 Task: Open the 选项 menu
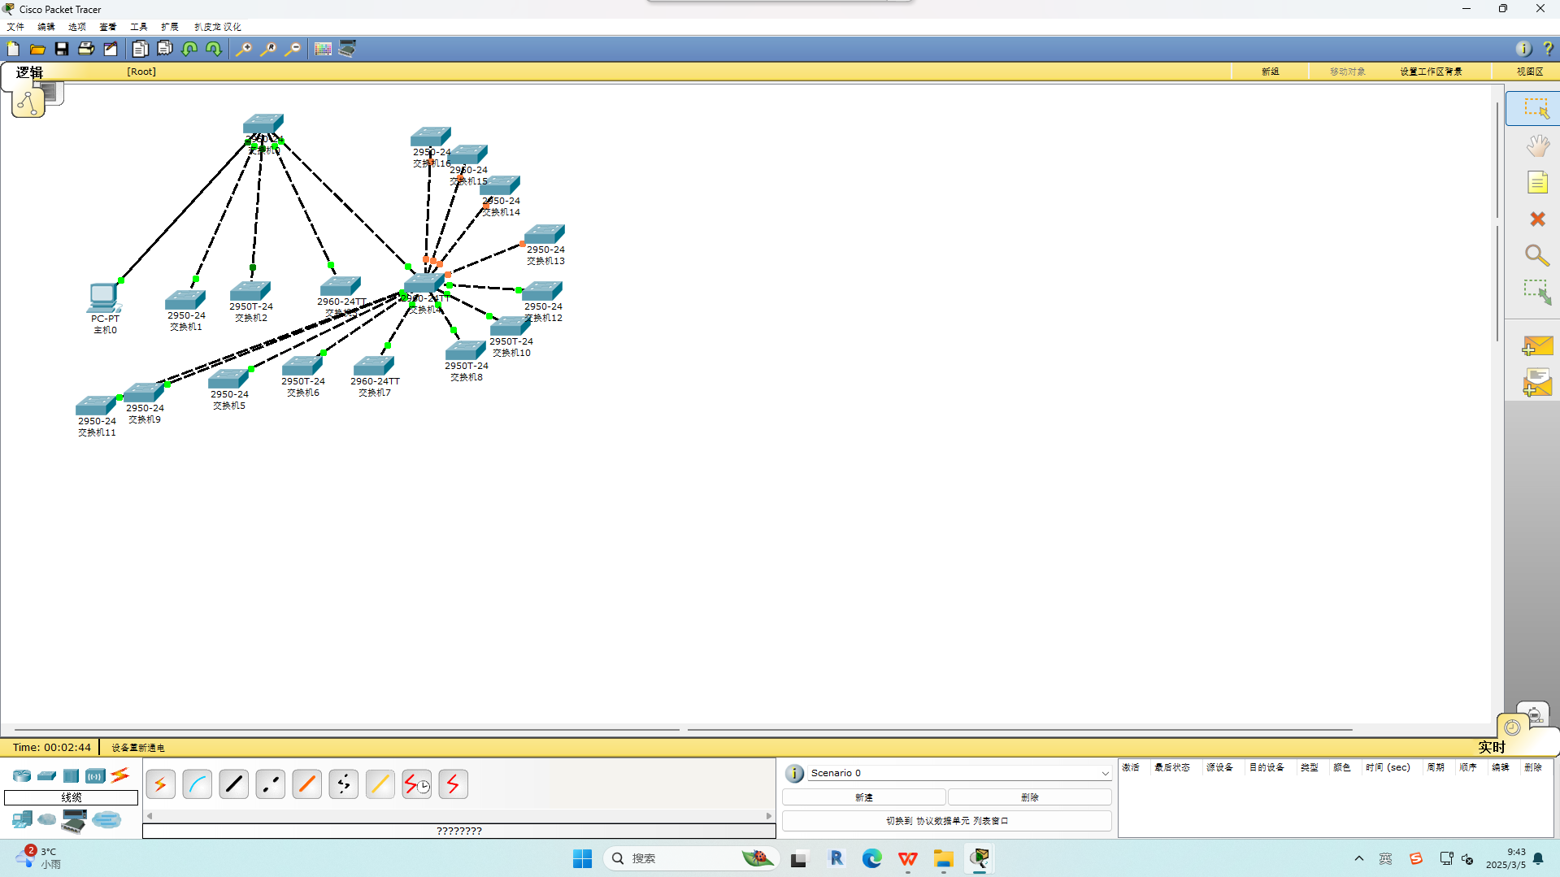[77, 27]
